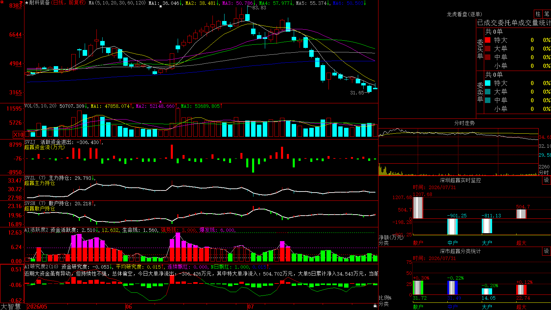Screen dimensions: 551x310
Task: Click the 06 month marker on the timeline
Action: coord(129,307)
